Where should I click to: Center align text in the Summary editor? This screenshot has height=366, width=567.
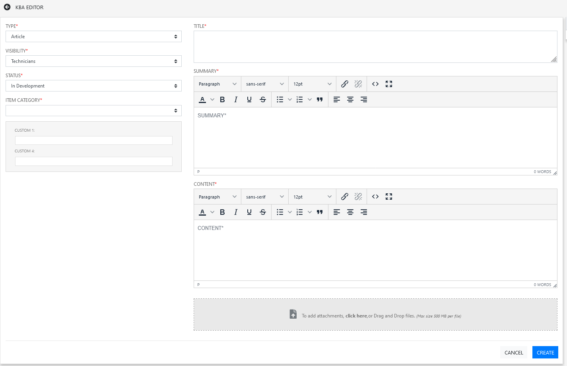350,99
